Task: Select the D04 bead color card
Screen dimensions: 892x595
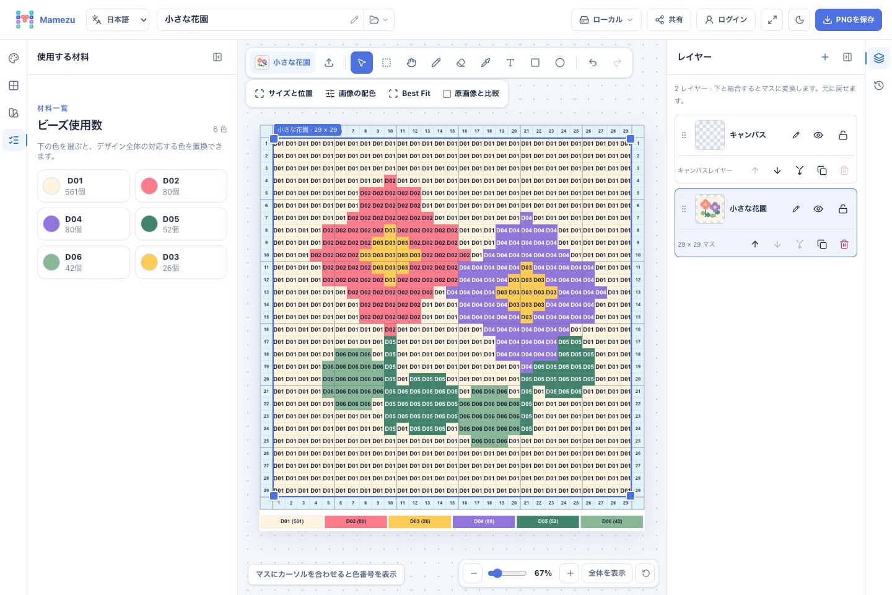Action: pos(84,224)
